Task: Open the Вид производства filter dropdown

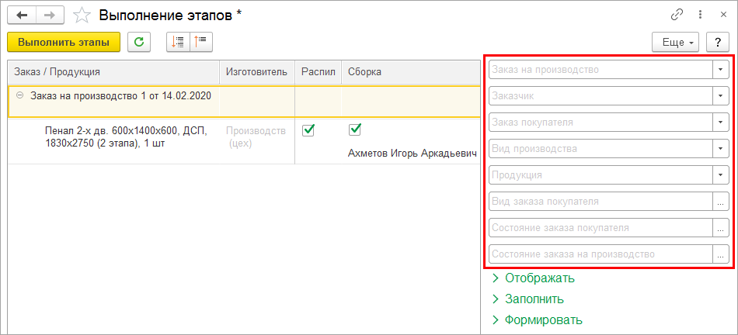Action: click(x=720, y=148)
